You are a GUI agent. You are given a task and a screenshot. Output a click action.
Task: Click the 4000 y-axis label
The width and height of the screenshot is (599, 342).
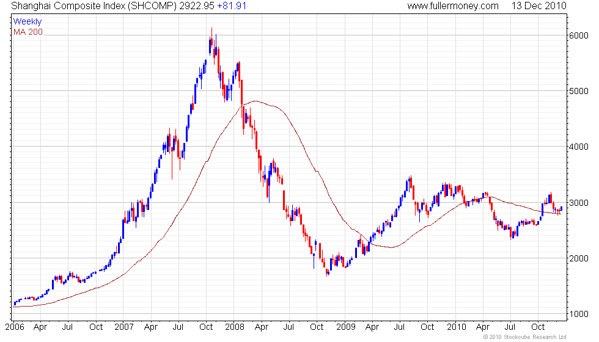click(579, 147)
